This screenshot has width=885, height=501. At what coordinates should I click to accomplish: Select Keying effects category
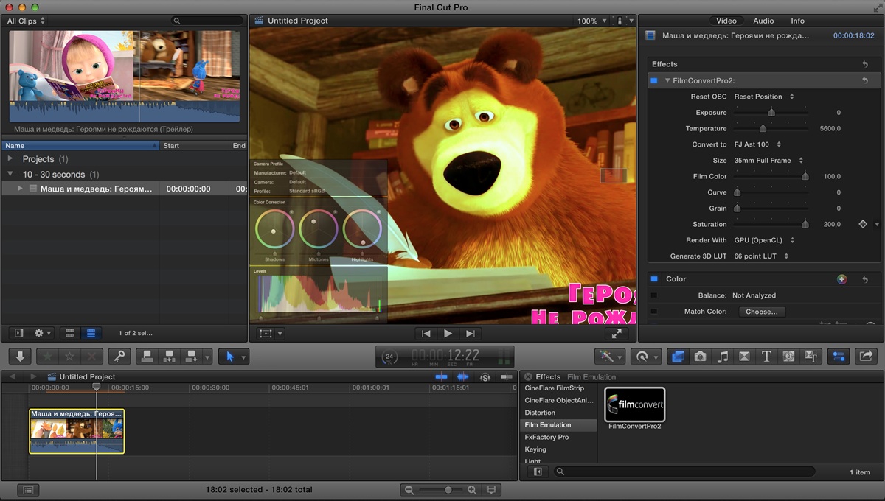[535, 449]
